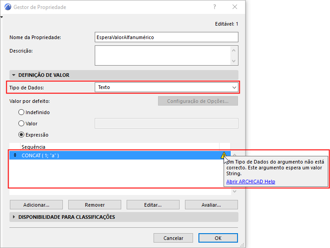Image resolution: width=330 pixels, height=248 pixels.
Task: Click the Cancelar button
Action: (x=173, y=238)
